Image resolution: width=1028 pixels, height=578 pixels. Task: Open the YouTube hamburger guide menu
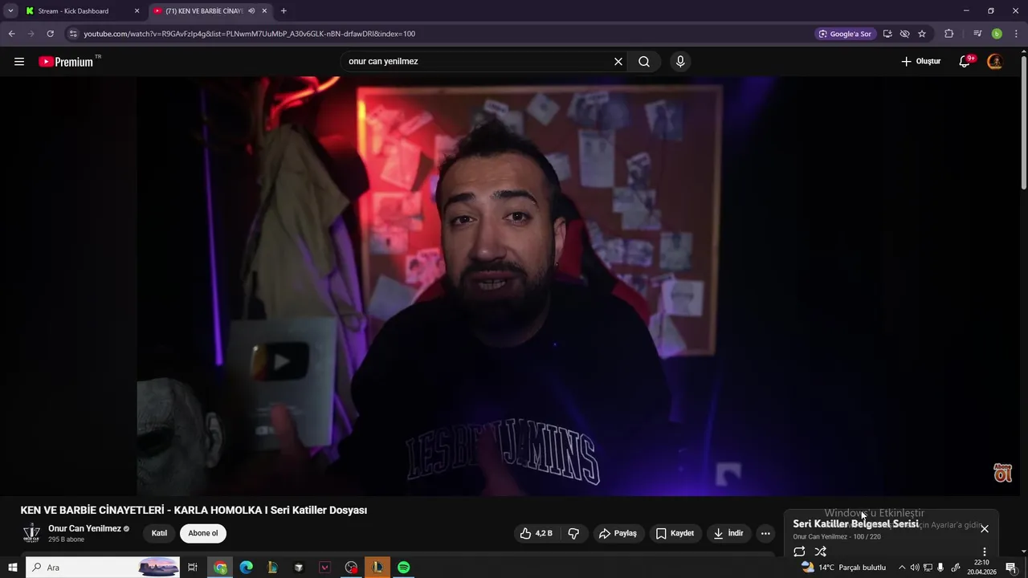point(18,61)
